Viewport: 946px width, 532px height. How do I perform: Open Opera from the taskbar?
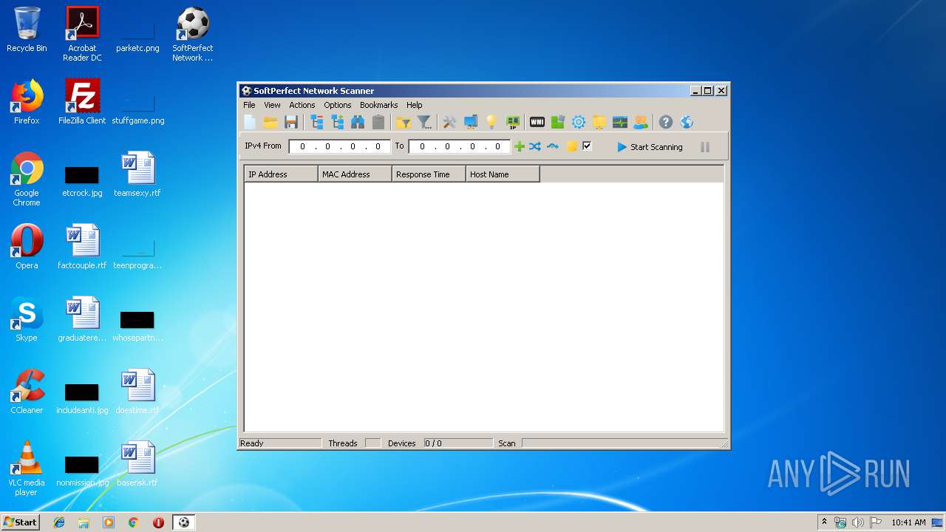coord(158,522)
